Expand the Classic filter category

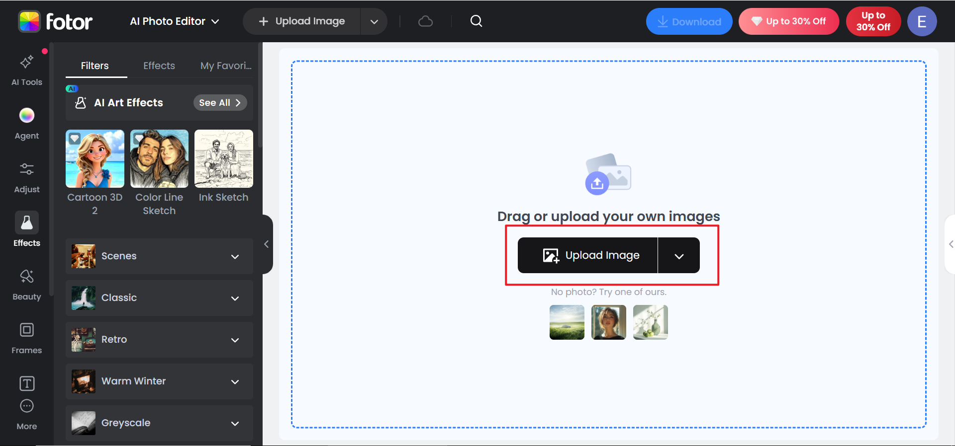(159, 298)
